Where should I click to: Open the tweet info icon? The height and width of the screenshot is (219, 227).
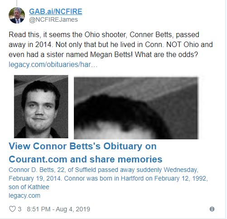212,209
